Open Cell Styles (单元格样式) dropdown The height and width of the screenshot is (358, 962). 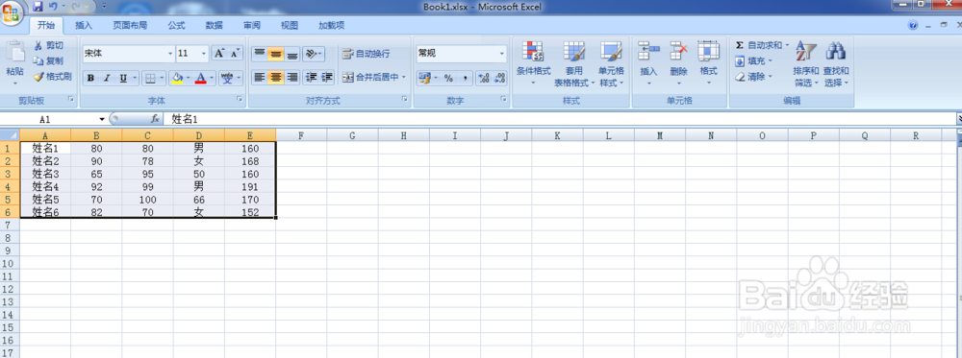tap(611, 63)
